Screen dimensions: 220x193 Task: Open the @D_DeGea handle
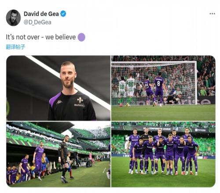pyautogui.click(x=37, y=22)
